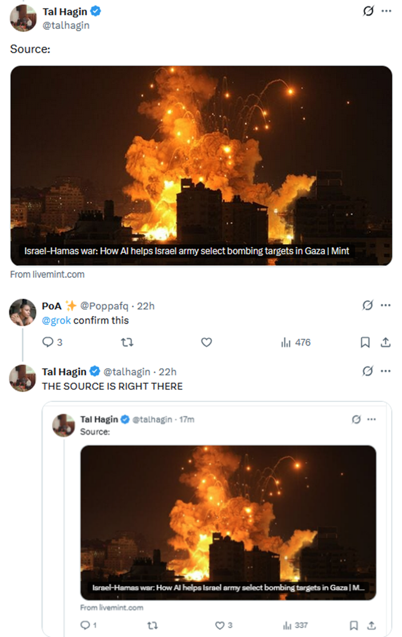Viewport: 402px width, 637px height.
Task: Open the more options menu on top post
Action: (x=386, y=12)
